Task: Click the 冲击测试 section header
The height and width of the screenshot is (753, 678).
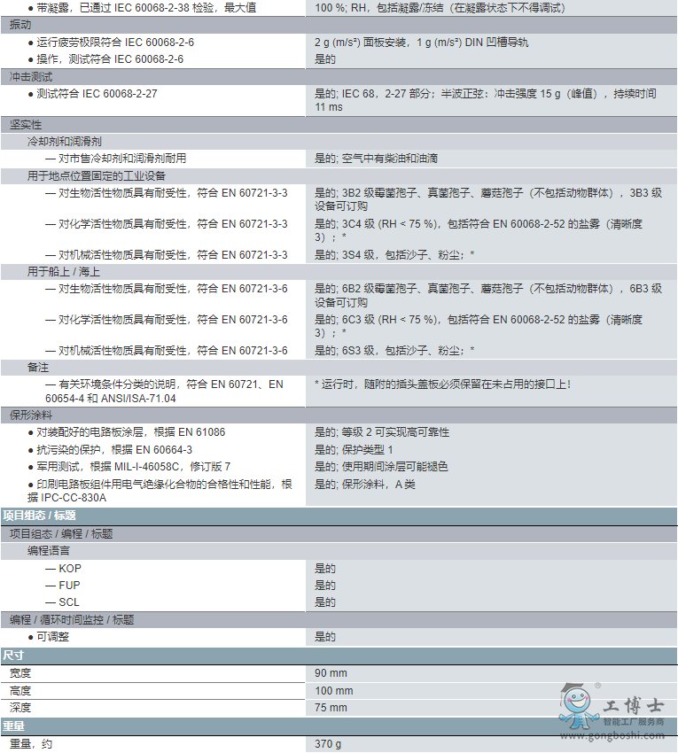Action: coord(339,77)
